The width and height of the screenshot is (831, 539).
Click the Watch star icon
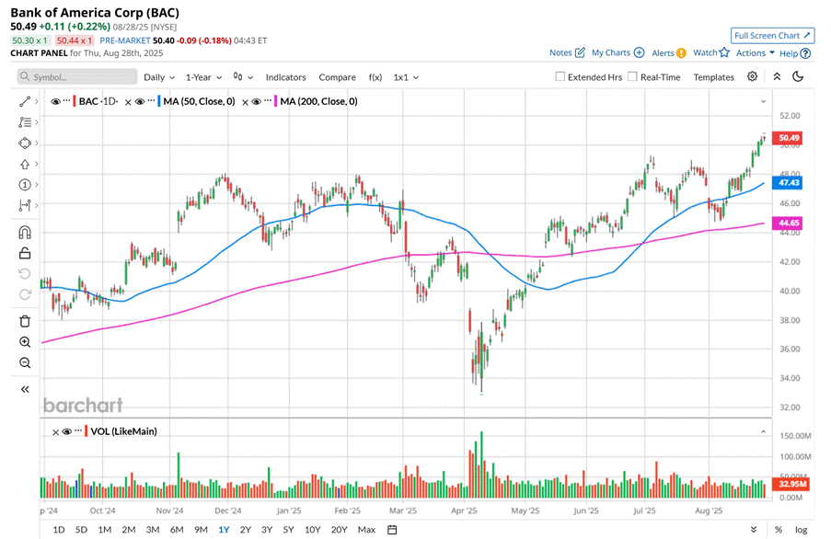724,52
